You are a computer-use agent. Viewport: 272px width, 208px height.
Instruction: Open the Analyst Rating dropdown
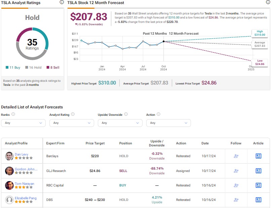click(x=71, y=123)
